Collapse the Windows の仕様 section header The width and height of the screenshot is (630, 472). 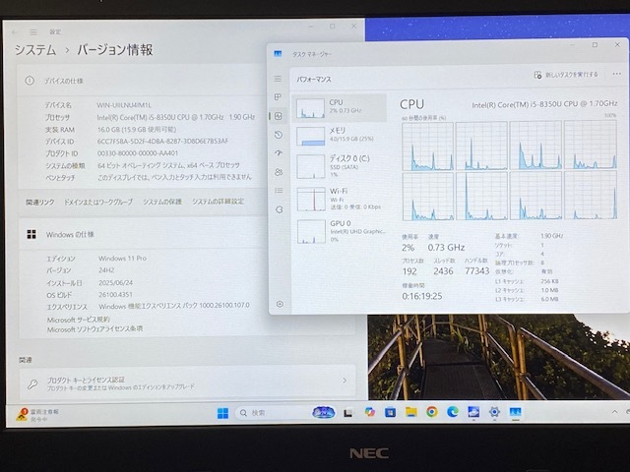143,234
